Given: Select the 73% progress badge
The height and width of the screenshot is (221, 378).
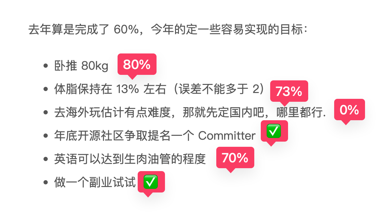Looking at the screenshot, I should tap(289, 91).
